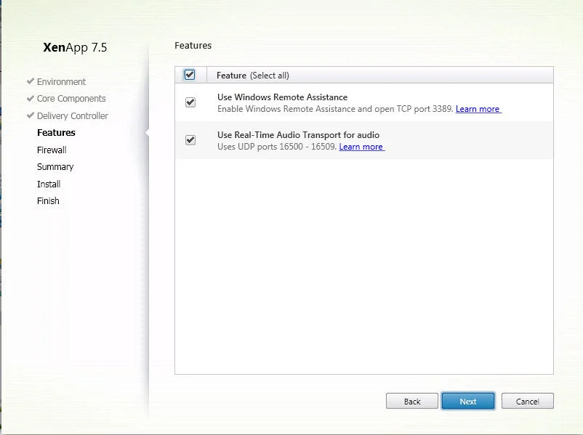Open Learn more link for Remote Assistance

(478, 109)
